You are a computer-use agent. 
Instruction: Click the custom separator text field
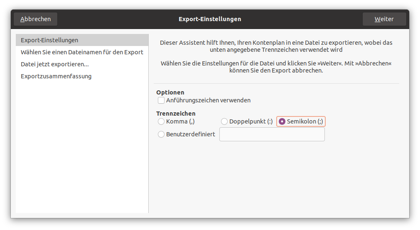tap(272, 134)
